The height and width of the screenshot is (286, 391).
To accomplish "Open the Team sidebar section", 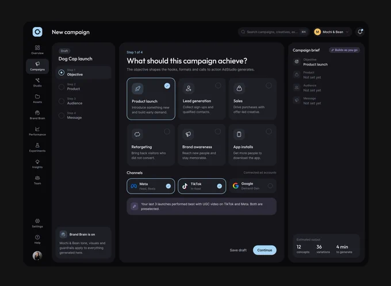I will (x=37, y=180).
